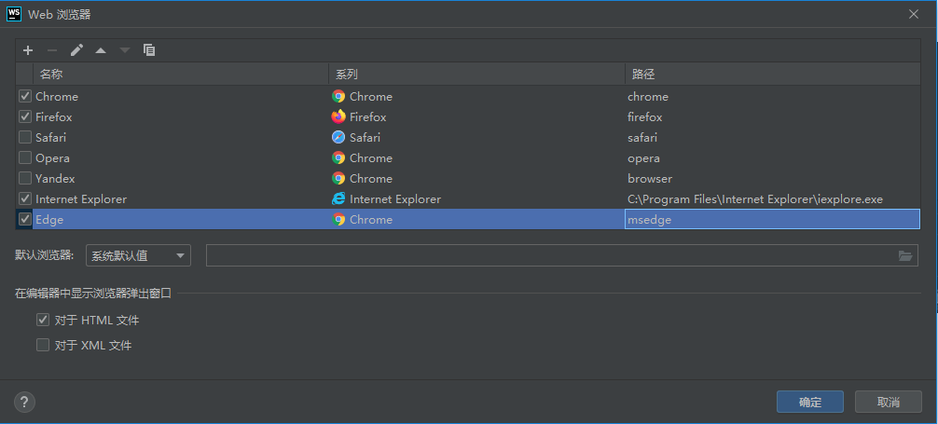Copy the selected browser entry
This screenshot has width=938, height=424.
pos(149,50)
